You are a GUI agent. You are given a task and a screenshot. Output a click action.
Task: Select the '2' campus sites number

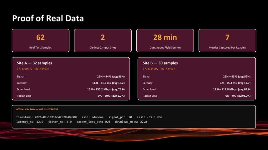(x=103, y=37)
